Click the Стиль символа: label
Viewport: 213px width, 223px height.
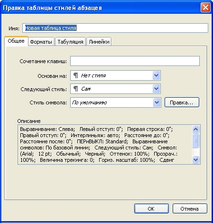click(48, 102)
